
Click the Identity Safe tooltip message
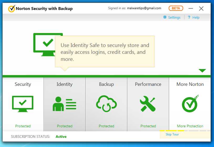(105, 52)
